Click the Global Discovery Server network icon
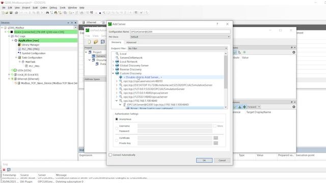This screenshot has height=183, width=326. pyautogui.click(x=117, y=66)
